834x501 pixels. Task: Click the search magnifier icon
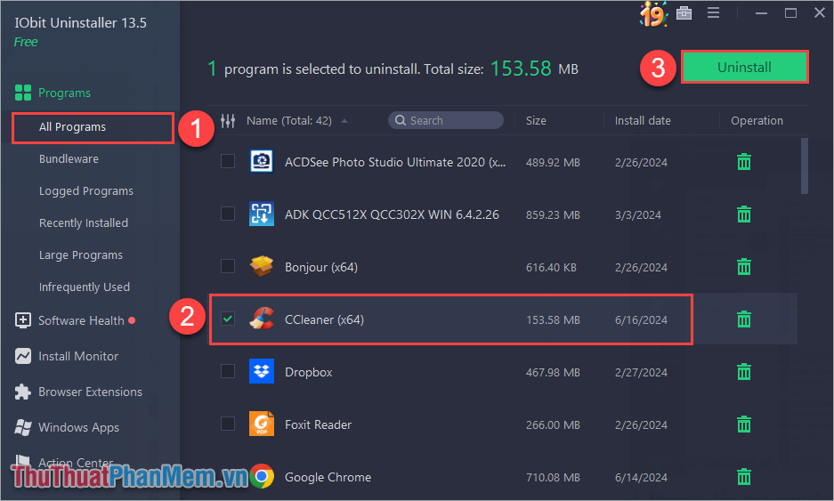[x=401, y=120]
